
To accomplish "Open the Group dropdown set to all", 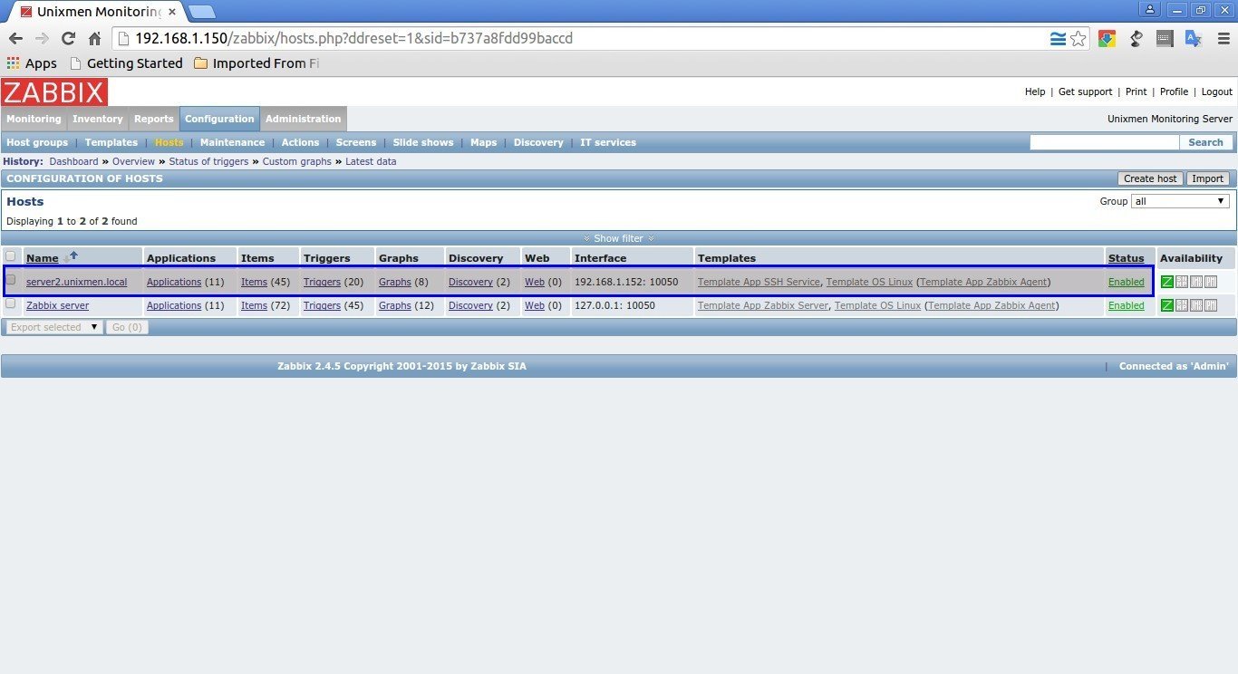I will [1180, 201].
